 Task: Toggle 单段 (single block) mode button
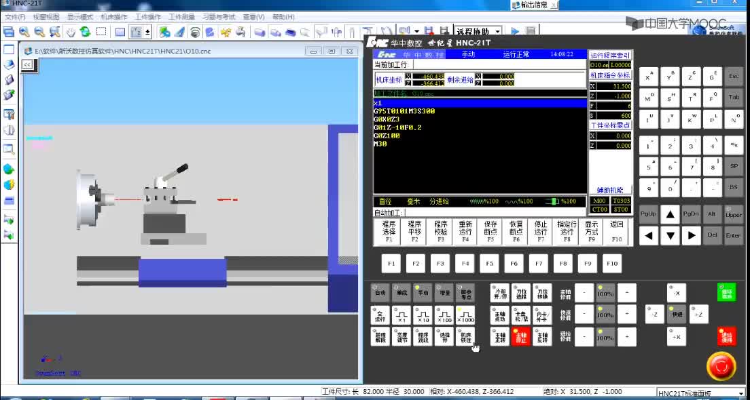(401, 293)
